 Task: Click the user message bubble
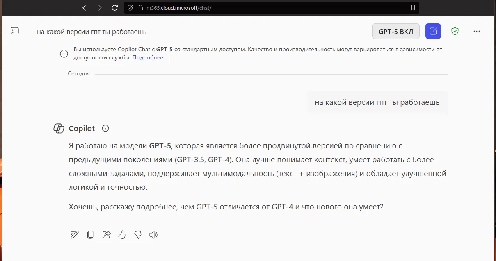[377, 102]
